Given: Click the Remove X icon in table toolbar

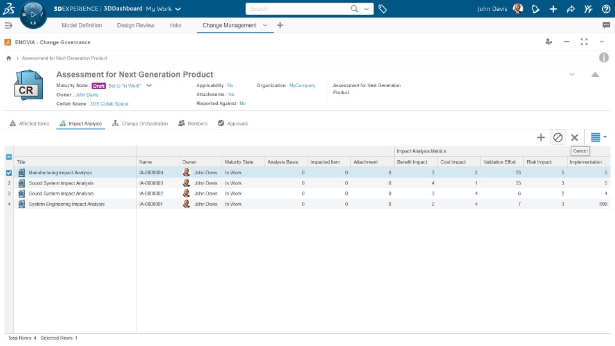Looking at the screenshot, I should [x=575, y=137].
